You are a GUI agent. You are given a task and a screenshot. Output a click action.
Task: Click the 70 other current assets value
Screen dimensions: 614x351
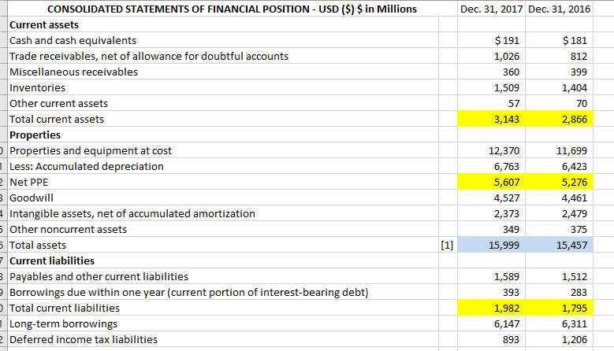coord(582,103)
